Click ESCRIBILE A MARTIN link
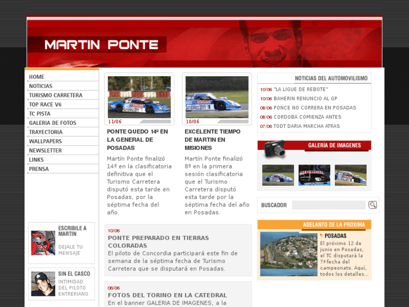Screen dimensions: 409x307 point(72,231)
